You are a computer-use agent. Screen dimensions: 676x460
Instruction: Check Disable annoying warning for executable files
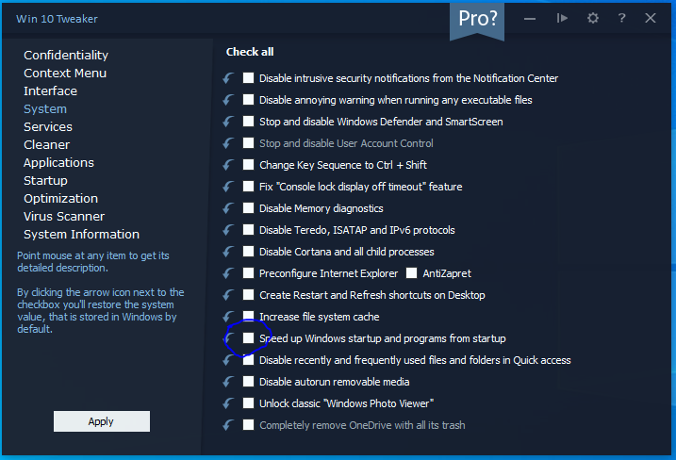click(x=248, y=100)
